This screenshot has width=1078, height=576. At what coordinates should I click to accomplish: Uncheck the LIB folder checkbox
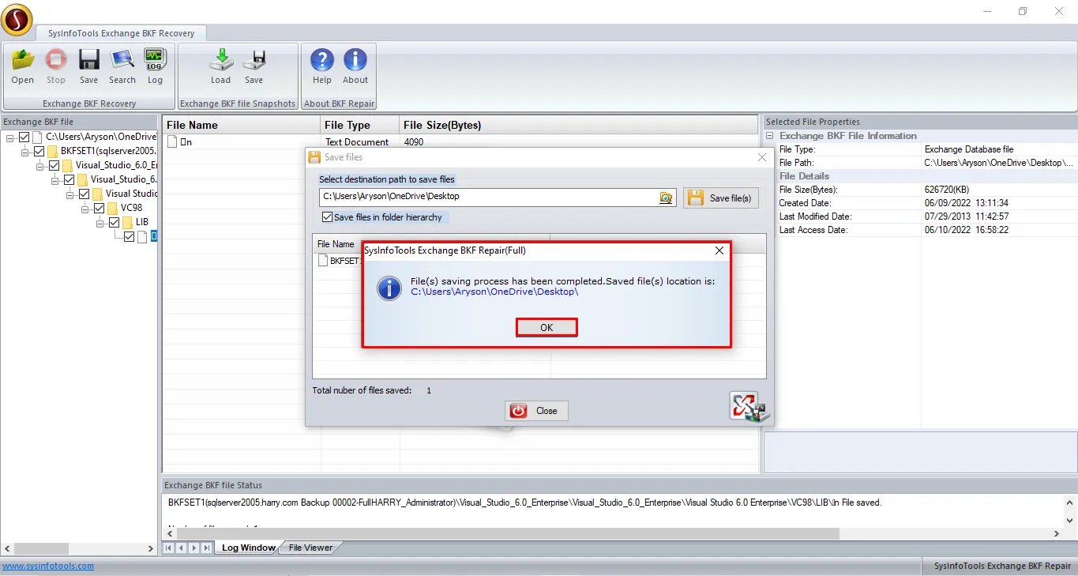coord(115,222)
